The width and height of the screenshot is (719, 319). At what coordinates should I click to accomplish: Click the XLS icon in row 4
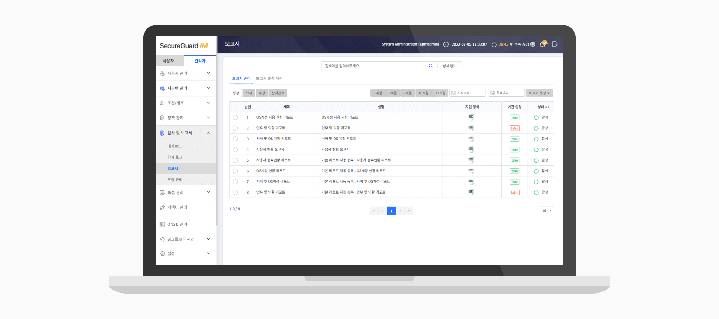click(x=471, y=149)
